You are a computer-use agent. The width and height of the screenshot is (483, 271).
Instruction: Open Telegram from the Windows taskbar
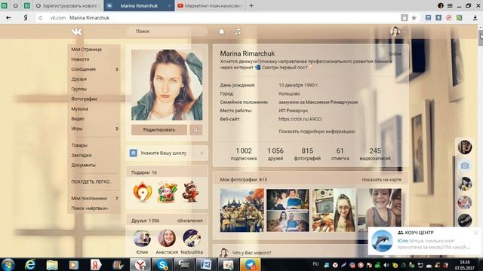click(250, 264)
